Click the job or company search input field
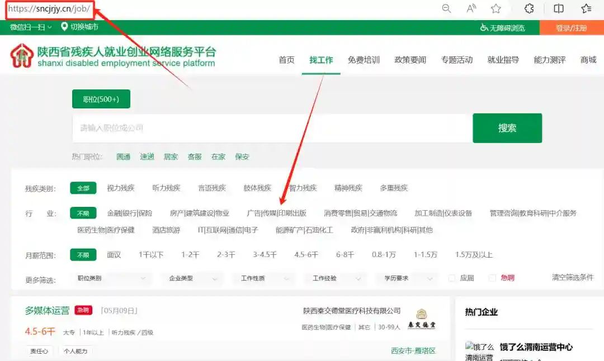Screen dimensions: 604x361 click(271, 128)
